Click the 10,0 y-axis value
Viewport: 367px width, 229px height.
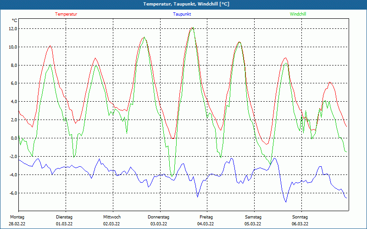pos(13,47)
